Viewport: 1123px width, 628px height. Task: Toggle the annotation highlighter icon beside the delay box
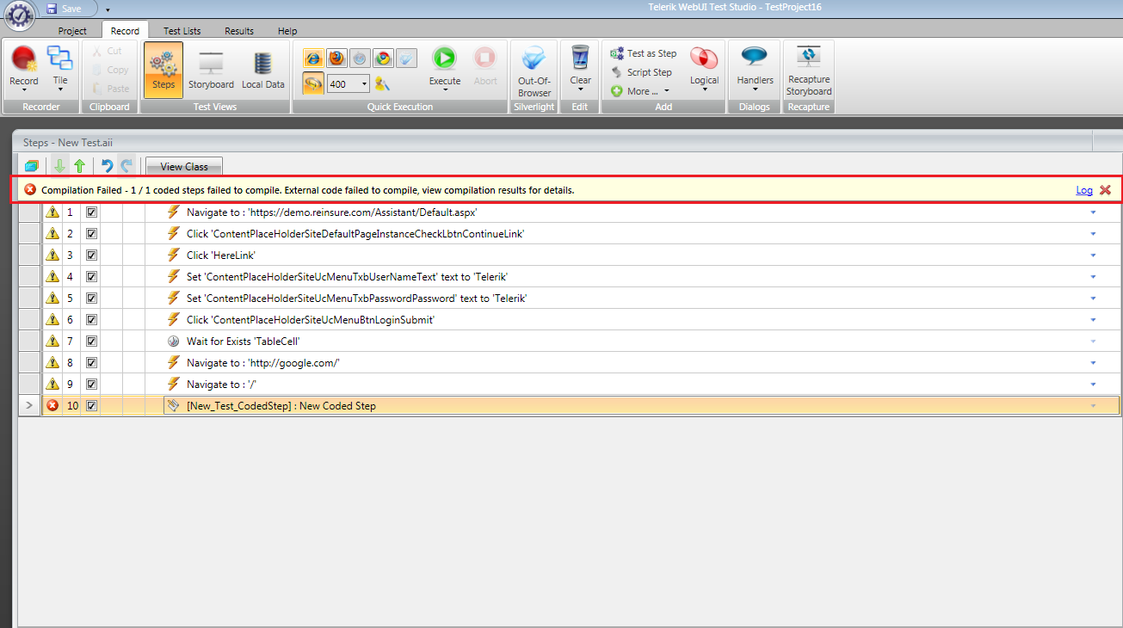point(382,83)
